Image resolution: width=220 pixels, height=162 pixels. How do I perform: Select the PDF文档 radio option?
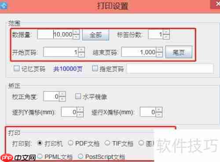coord(70,143)
